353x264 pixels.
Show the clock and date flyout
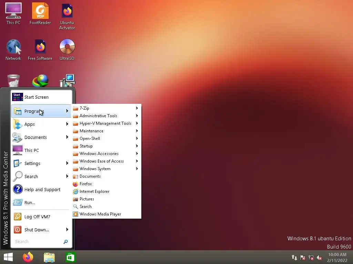337,257
